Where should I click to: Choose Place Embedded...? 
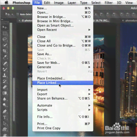coord(63,78)
